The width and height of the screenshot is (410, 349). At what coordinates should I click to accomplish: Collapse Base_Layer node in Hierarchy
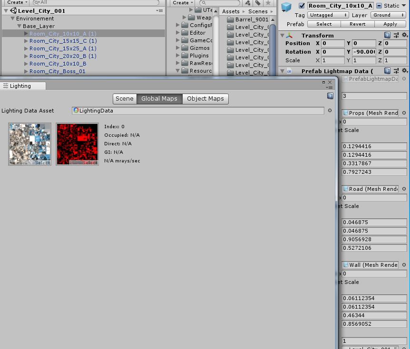point(19,26)
